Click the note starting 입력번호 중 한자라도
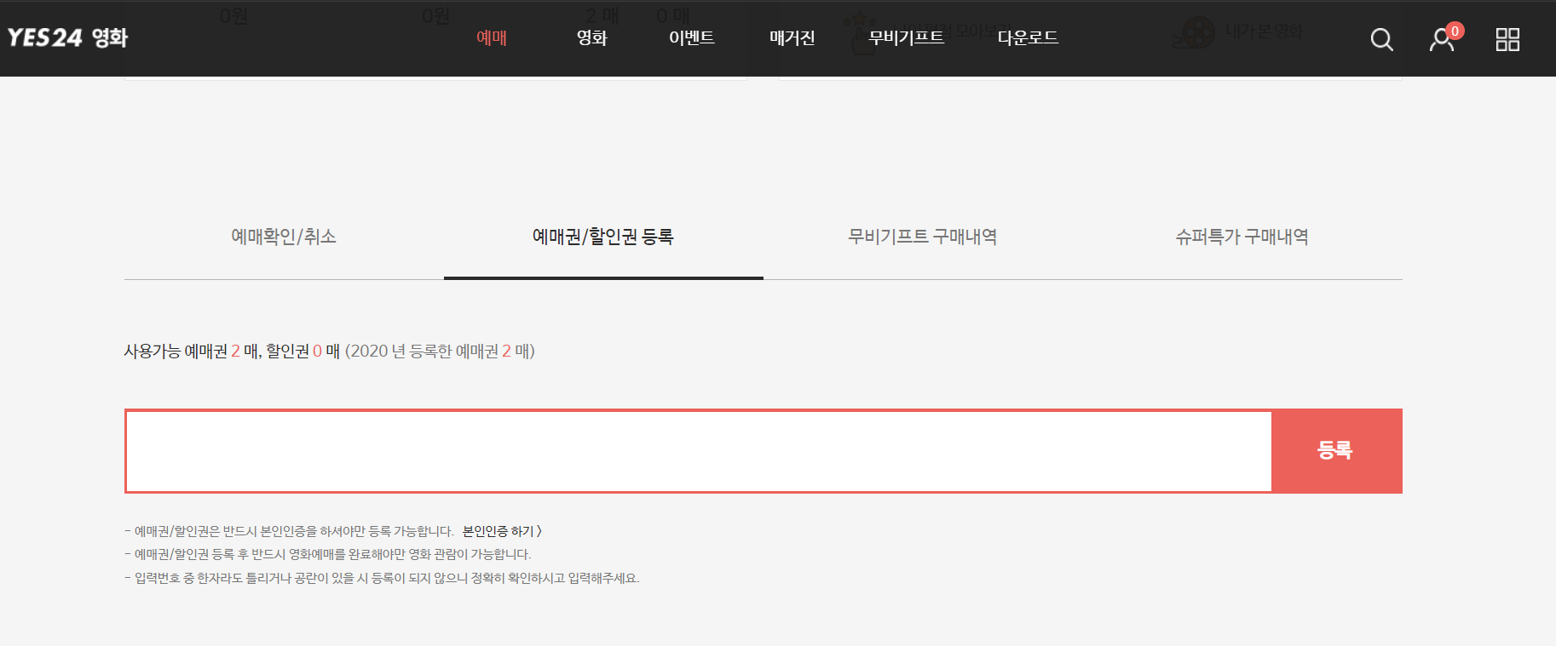Viewport: 1556px width, 646px height. click(x=382, y=578)
